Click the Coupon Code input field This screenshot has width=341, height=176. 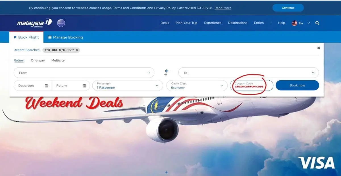click(x=251, y=85)
